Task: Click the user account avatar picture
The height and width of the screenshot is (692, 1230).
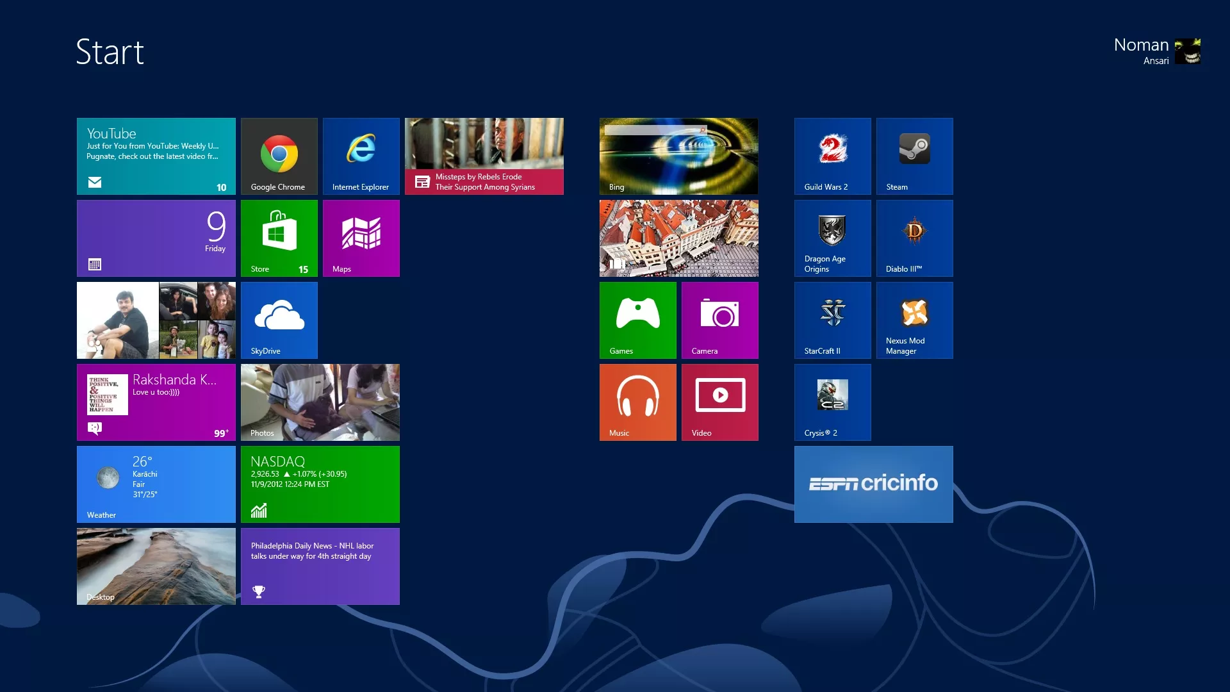Action: tap(1188, 51)
